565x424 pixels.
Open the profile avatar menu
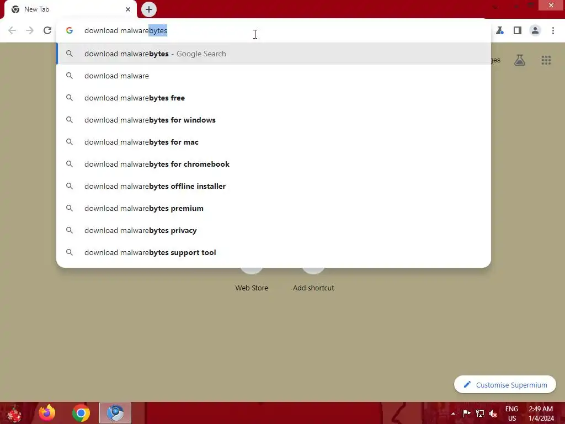pyautogui.click(x=535, y=31)
